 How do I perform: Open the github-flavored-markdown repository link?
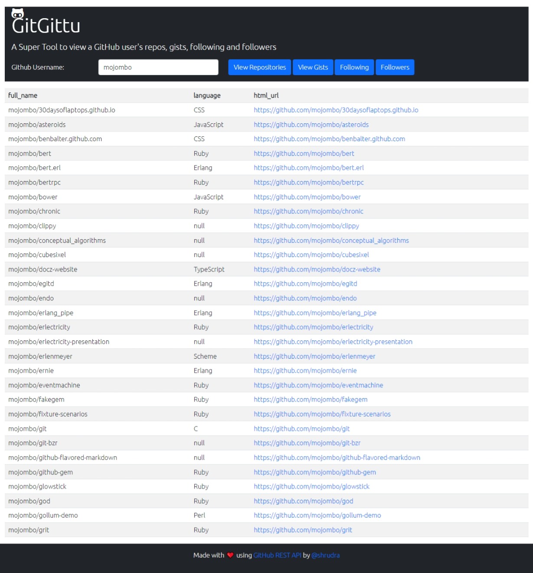pos(337,458)
